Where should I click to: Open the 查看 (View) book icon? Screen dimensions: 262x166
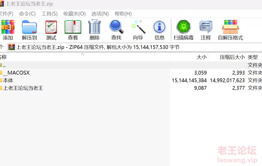(x=73, y=30)
